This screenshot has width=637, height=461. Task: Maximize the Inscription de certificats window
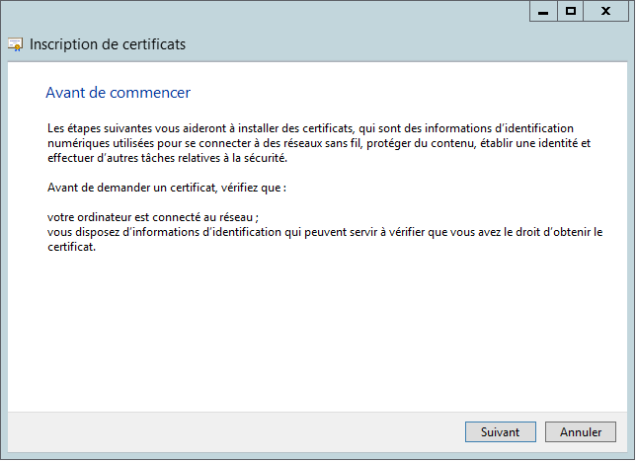click(571, 11)
